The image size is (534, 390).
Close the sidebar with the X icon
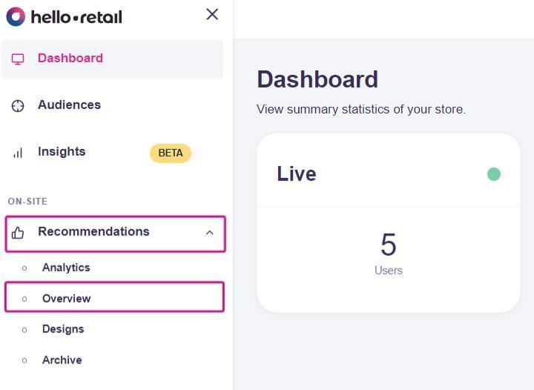click(x=212, y=14)
